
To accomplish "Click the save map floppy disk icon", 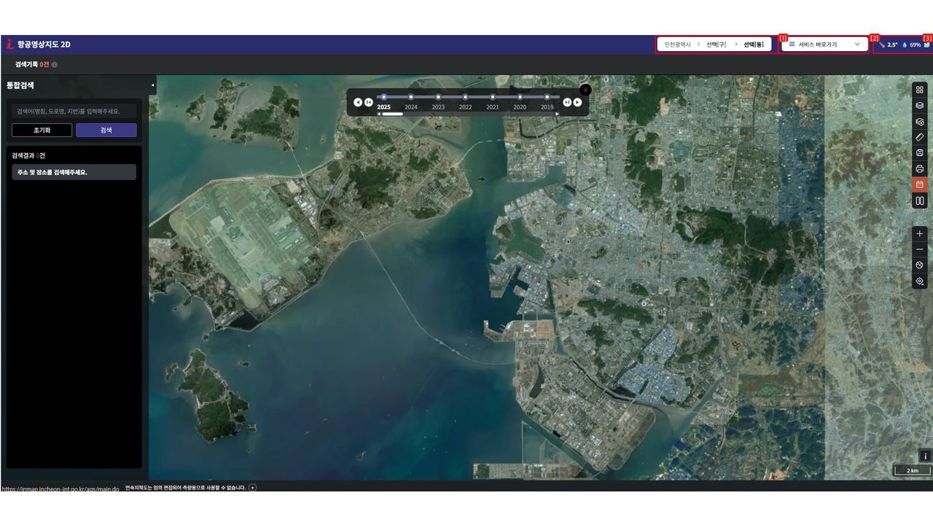I will pos(920,153).
